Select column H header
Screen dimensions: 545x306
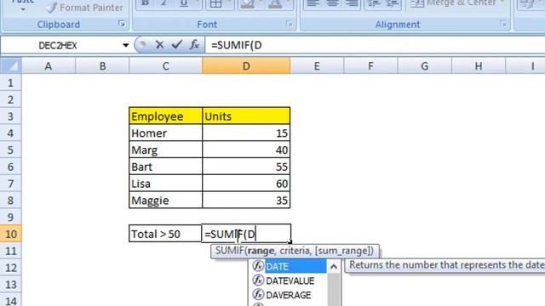479,66
